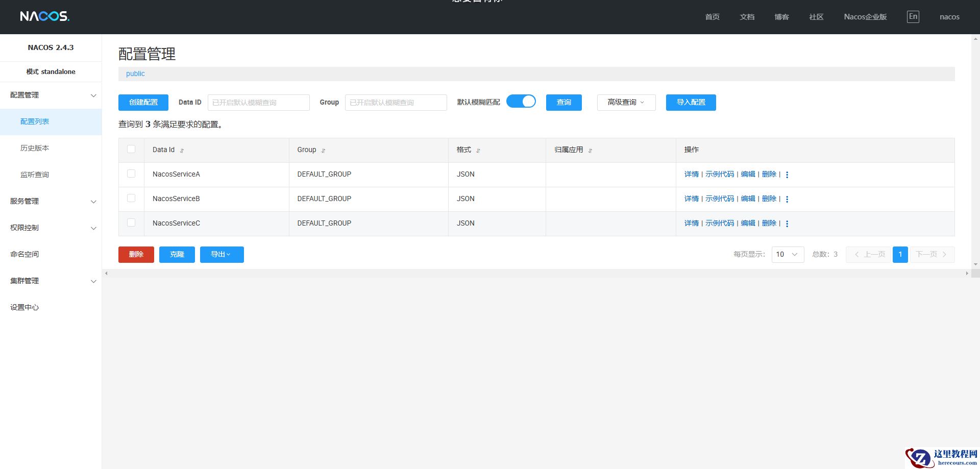980x469 pixels.
Task: Click the NACOS logo in header
Action: (44, 16)
